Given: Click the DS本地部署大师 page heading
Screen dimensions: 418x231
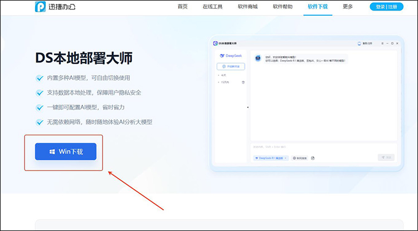Looking at the screenshot, I should [84, 58].
